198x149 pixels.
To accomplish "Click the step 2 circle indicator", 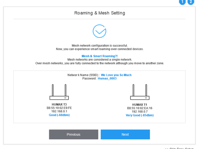I will click(191, 2).
